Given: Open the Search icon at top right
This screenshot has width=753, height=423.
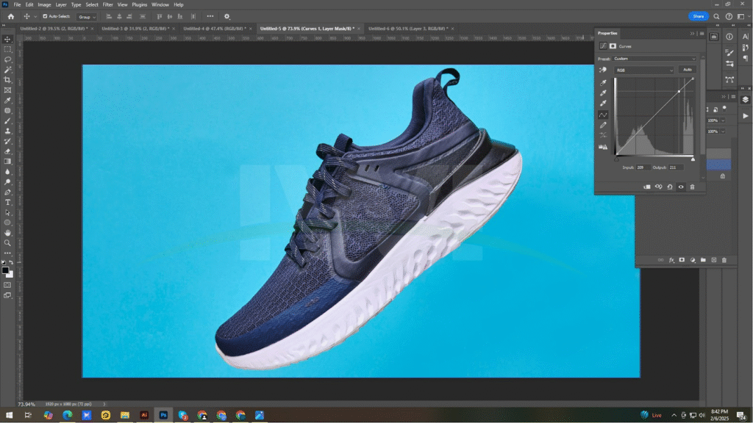Looking at the screenshot, I should [716, 16].
